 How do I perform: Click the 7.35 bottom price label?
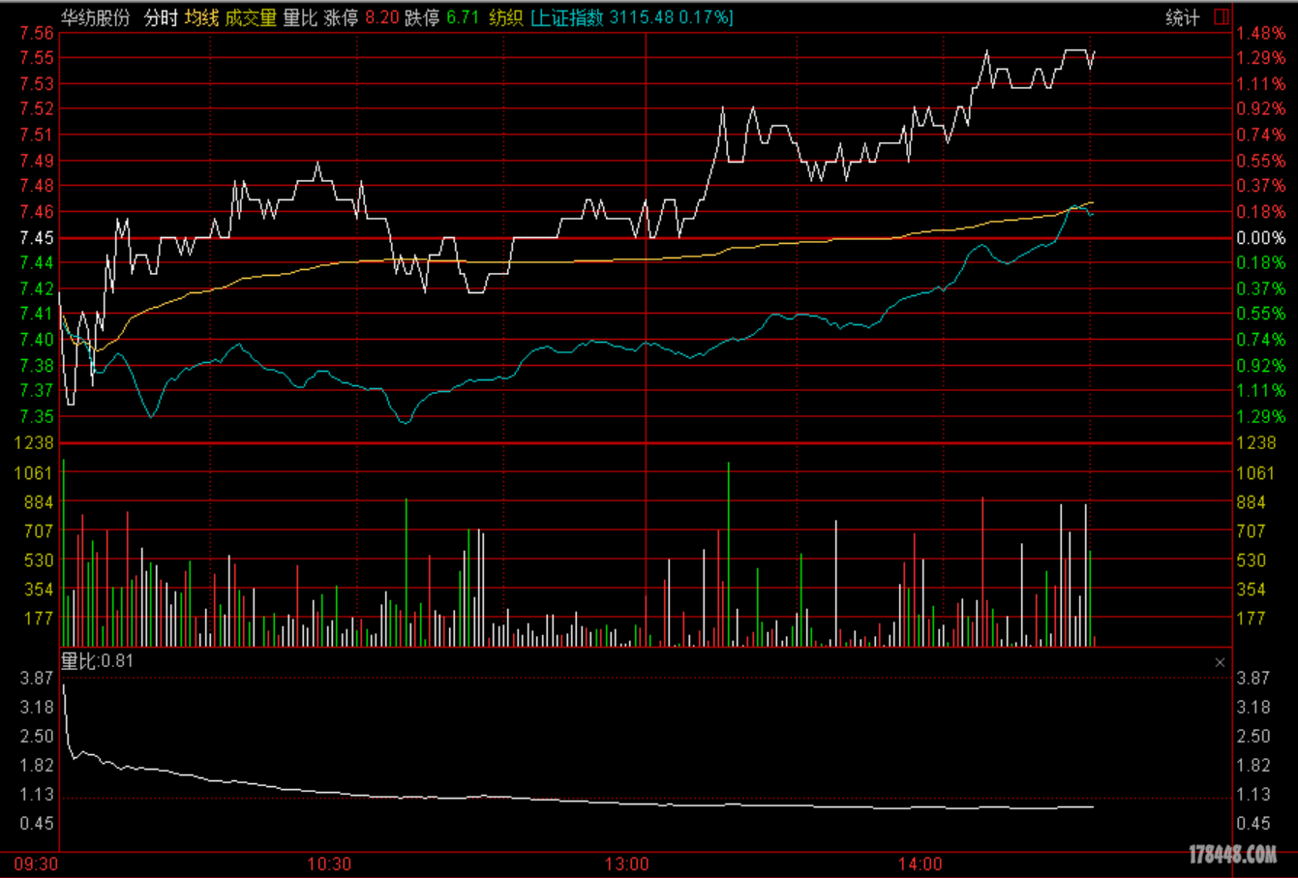point(37,416)
